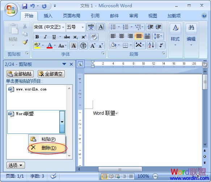Screen dimensions: 211x182
Task: Expand the bullets list arrow
Action: [119, 27]
